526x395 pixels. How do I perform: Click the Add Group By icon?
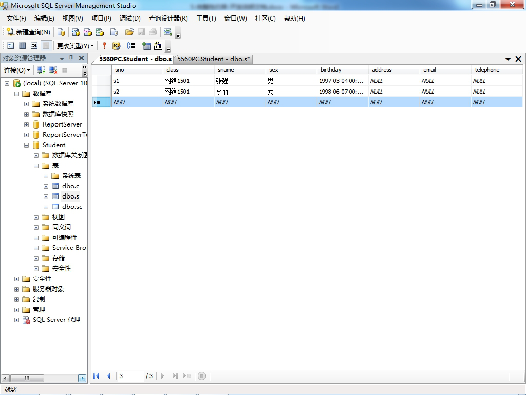131,46
